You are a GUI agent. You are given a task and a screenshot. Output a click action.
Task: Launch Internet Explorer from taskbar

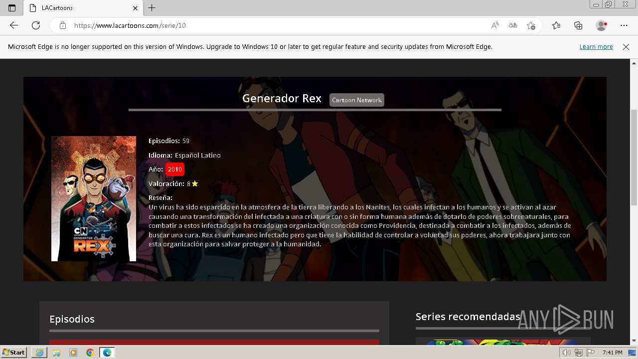(39, 353)
